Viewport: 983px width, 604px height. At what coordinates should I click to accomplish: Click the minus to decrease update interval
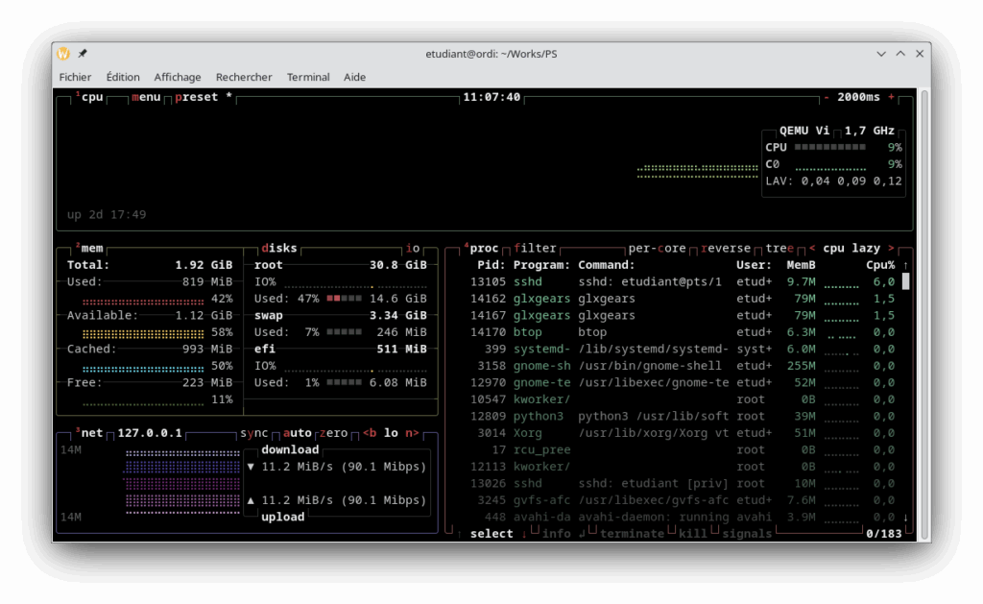tap(827, 97)
